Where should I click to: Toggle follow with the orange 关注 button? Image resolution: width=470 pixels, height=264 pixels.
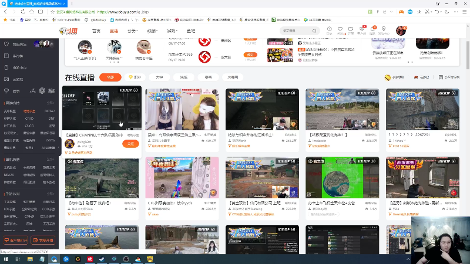point(130,144)
